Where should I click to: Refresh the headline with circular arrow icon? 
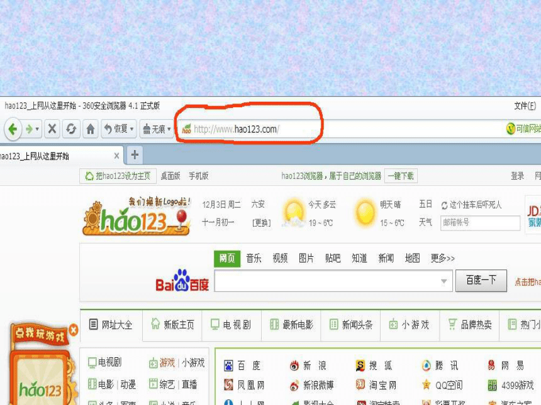point(444,205)
